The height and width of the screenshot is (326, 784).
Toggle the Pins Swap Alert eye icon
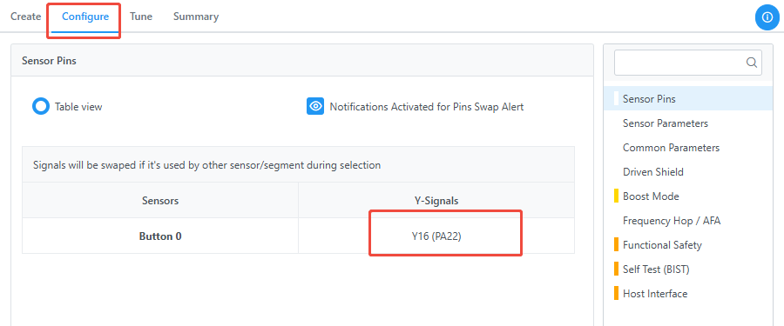[x=315, y=106]
